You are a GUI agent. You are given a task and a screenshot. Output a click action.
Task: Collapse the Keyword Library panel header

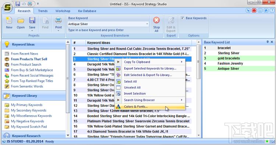point(34,96)
